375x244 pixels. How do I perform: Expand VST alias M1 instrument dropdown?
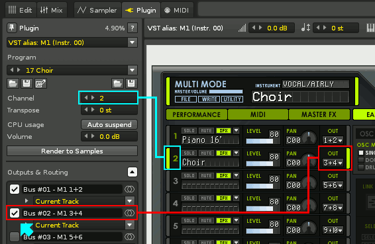pos(132,42)
